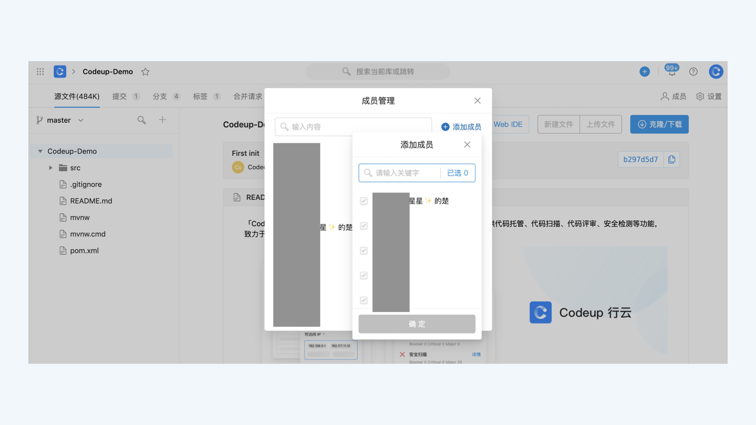Open the user avatar menu
The height and width of the screenshot is (425, 756).
[x=716, y=72]
